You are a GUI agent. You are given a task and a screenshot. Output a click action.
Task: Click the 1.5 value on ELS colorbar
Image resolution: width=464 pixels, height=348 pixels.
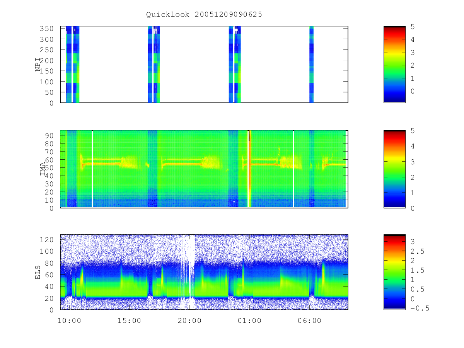(417, 270)
